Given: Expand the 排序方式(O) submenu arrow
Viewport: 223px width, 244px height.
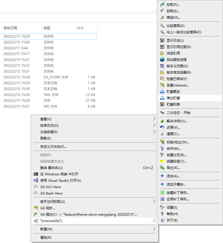Looking at the screenshot, I should 154,125.
